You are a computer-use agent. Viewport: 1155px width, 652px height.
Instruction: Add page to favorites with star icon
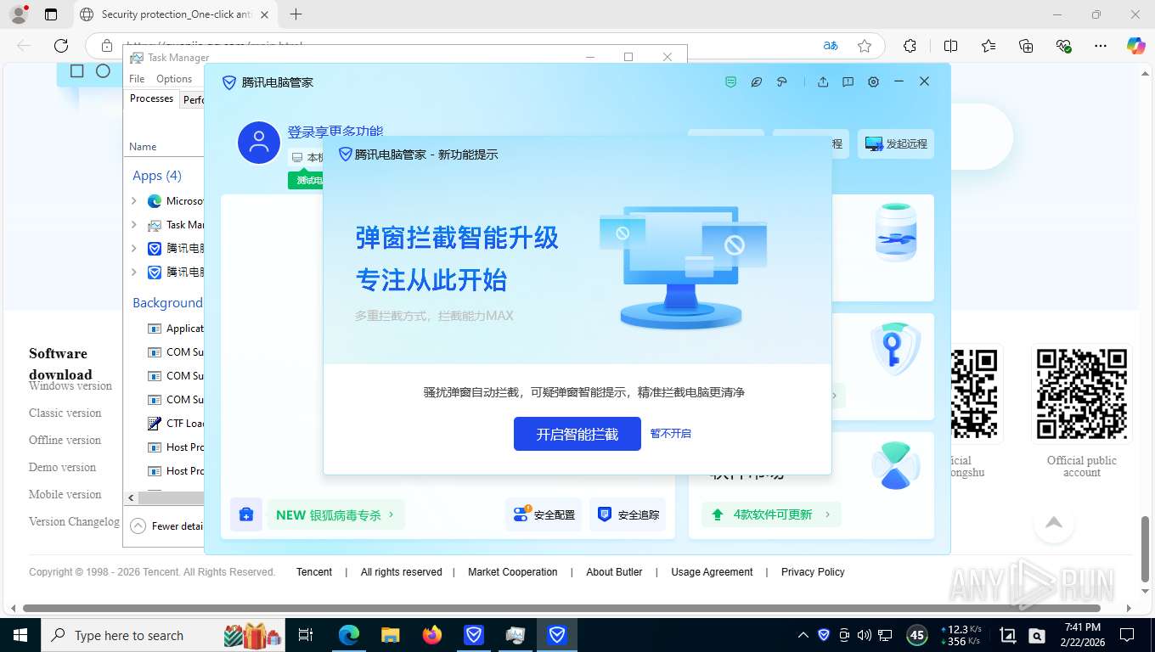click(x=865, y=46)
